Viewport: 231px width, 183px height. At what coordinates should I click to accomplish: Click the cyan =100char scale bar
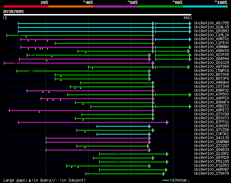click(x=166, y=180)
